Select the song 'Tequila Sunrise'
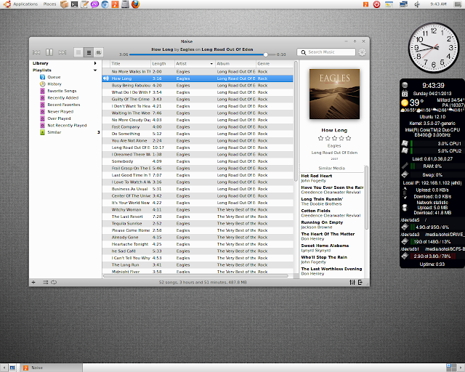 tap(198, 223)
